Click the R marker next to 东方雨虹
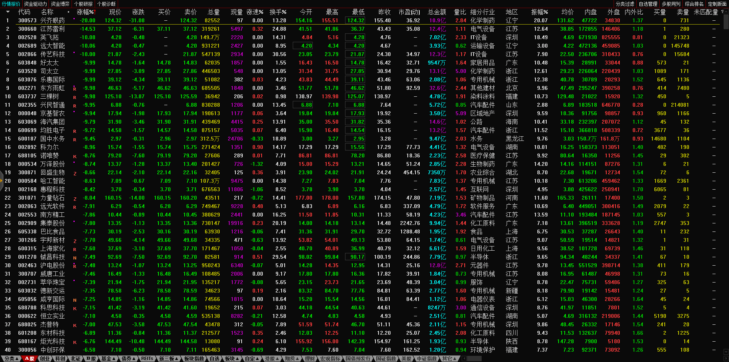 75,89
